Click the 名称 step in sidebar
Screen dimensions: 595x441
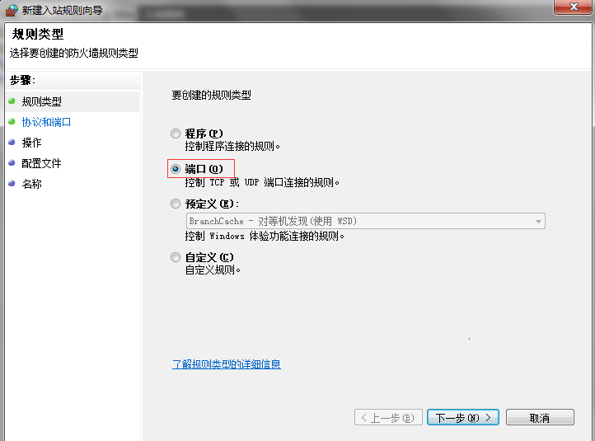point(31,184)
